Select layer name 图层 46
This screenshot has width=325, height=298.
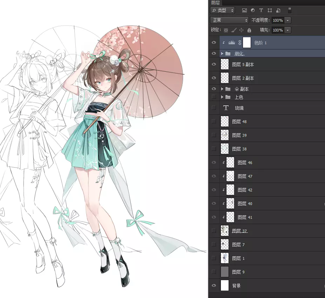point(245,163)
